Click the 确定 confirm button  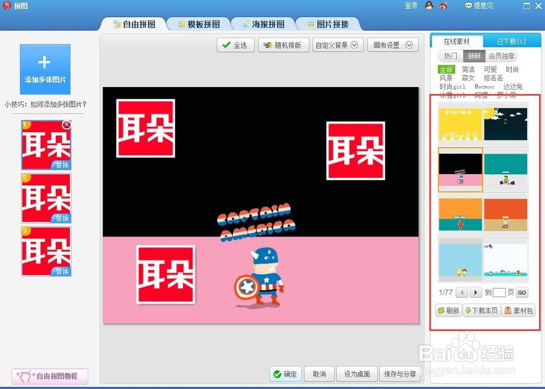[x=286, y=374]
